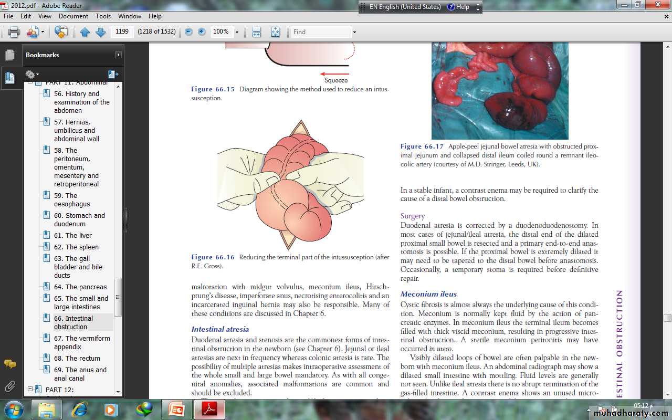Open bookmark 64. The pancreas
Viewport: 672px width, 420px height.
point(80,287)
